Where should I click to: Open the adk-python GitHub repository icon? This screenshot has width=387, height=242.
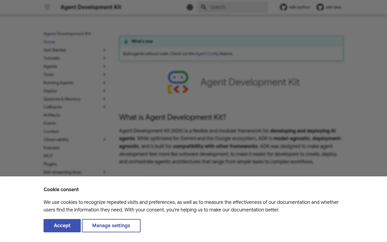pyautogui.click(x=283, y=7)
